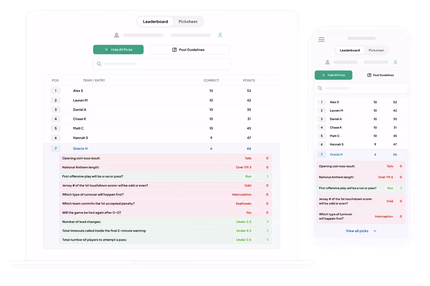Click the search magnifier icon in desktop search

click(x=99, y=64)
